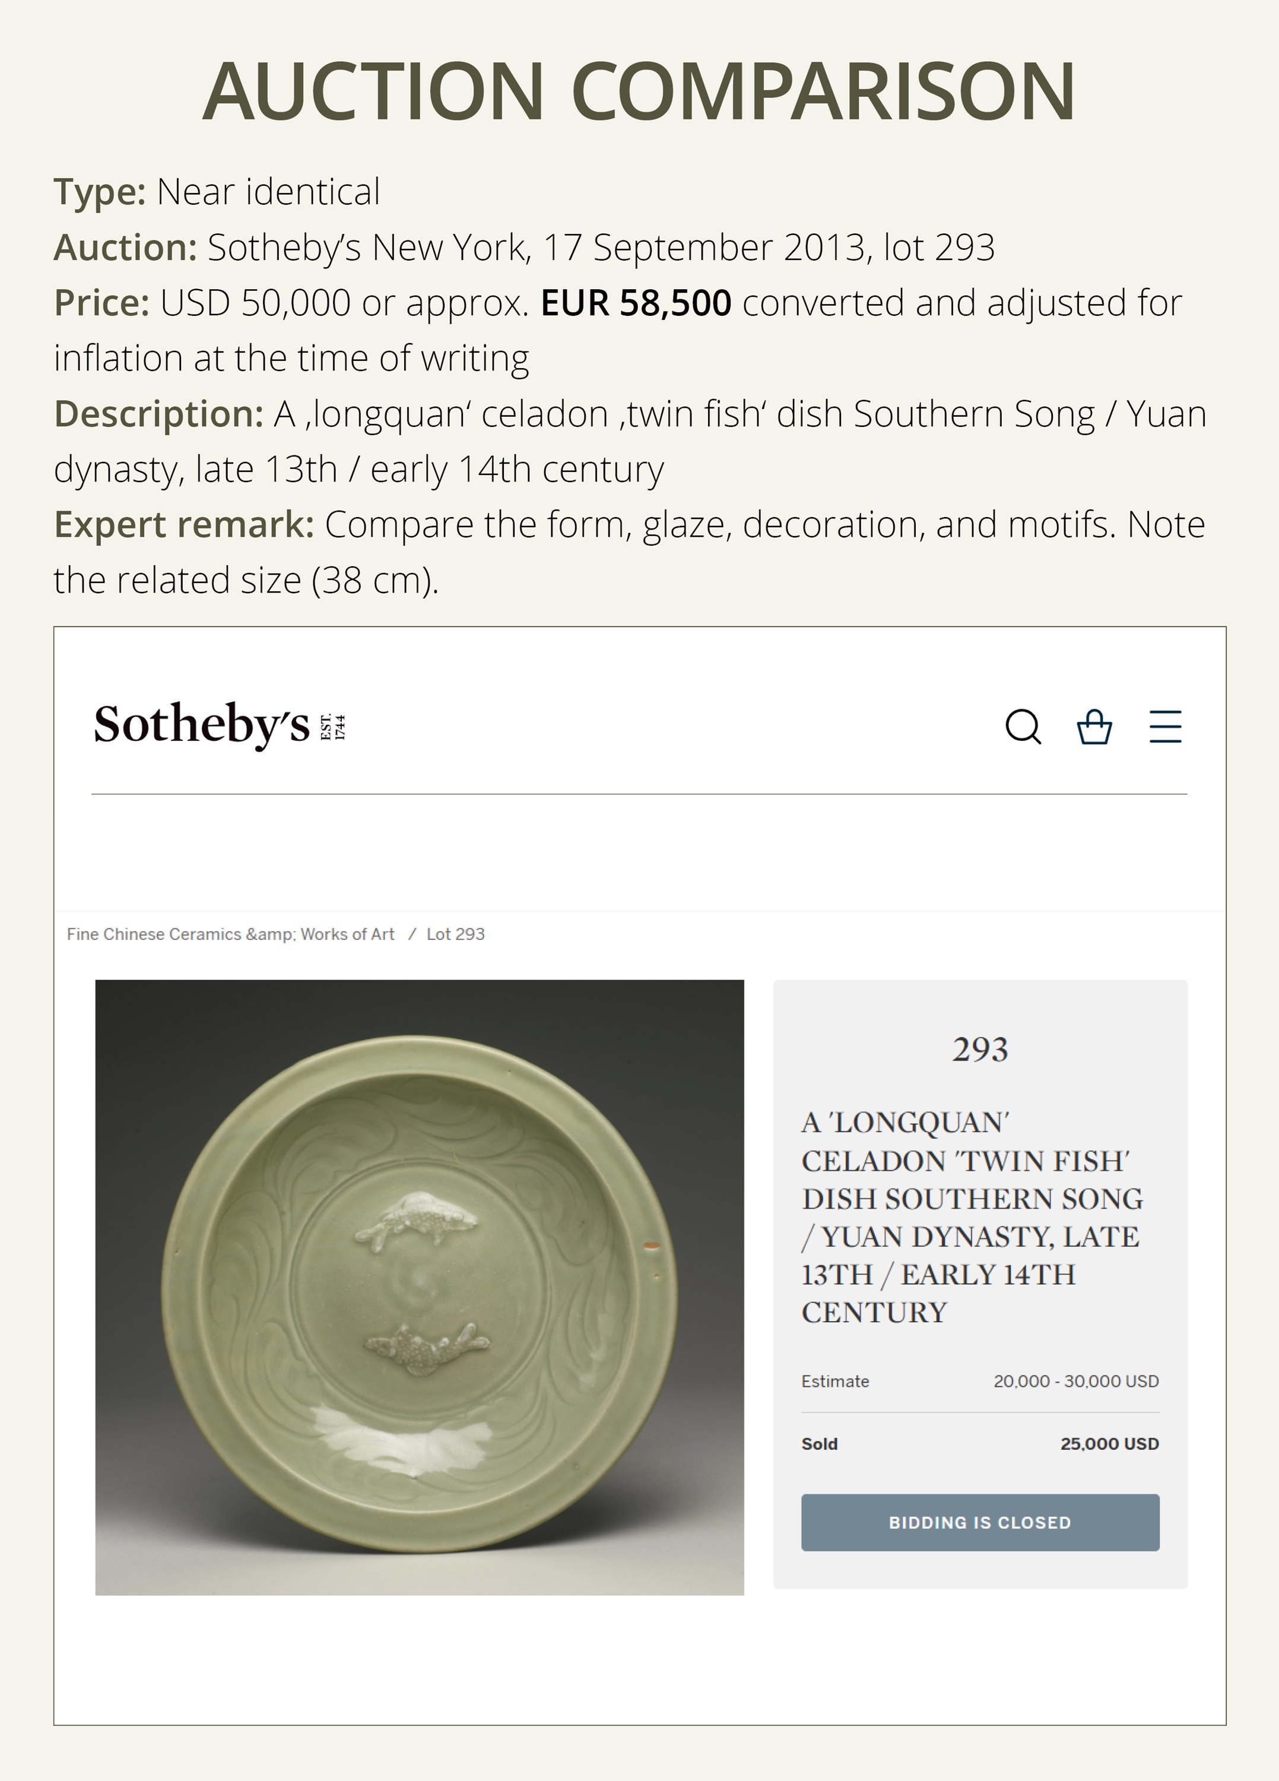Viewport: 1279px width, 1781px height.
Task: Open the shopping bag icon
Action: [x=1094, y=727]
